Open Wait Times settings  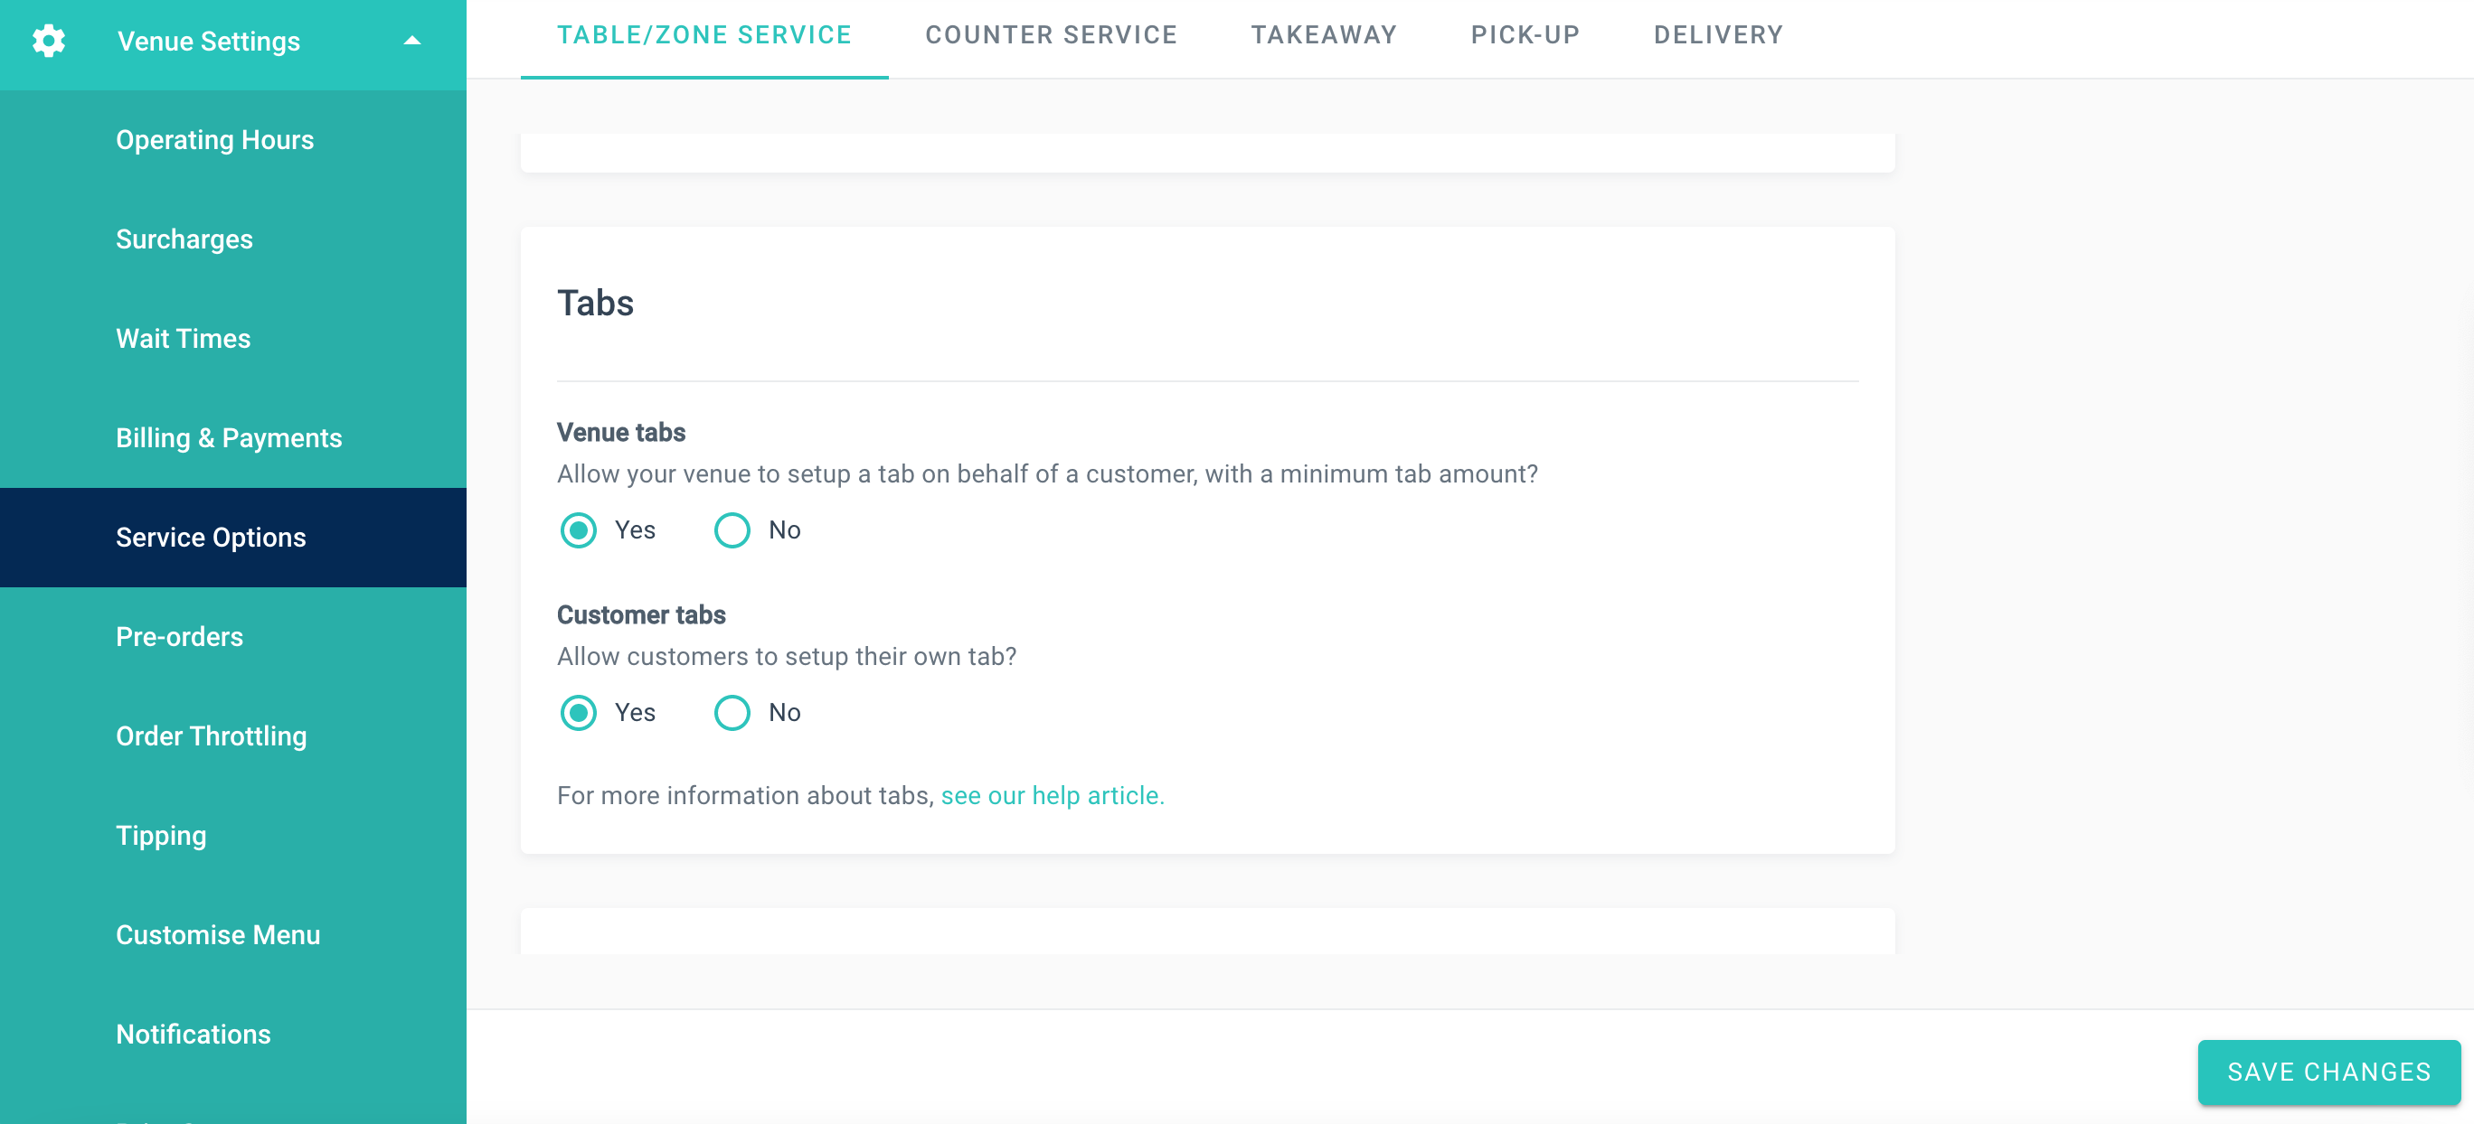(x=184, y=339)
